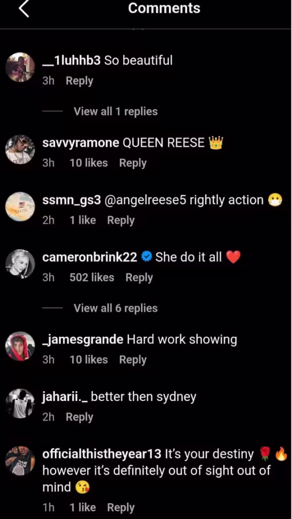Reply to savvyramone's QUEEN REESE comment
Image resolution: width=292 pixels, height=519 pixels.
(x=133, y=163)
